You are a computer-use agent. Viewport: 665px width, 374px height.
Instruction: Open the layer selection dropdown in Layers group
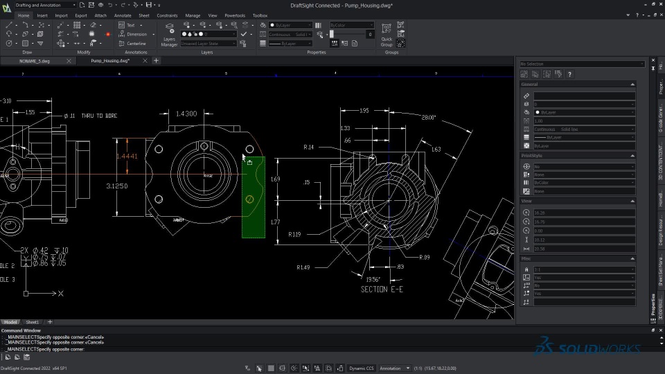click(209, 35)
